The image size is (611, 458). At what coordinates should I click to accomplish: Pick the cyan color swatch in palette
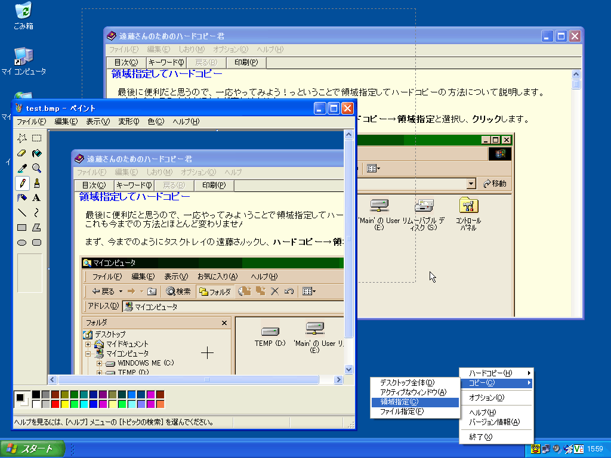[x=84, y=404]
